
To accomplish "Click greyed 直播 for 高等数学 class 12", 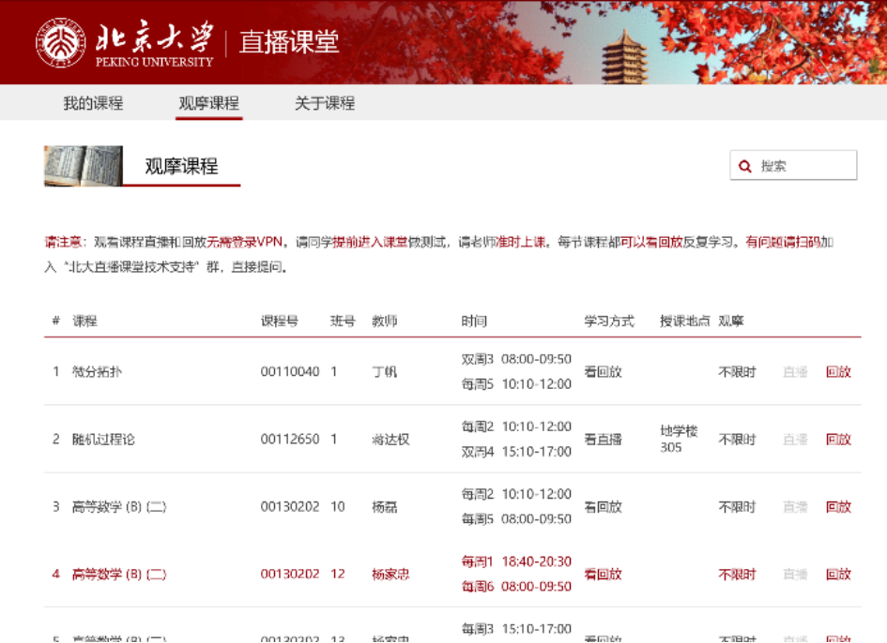I will point(795,574).
